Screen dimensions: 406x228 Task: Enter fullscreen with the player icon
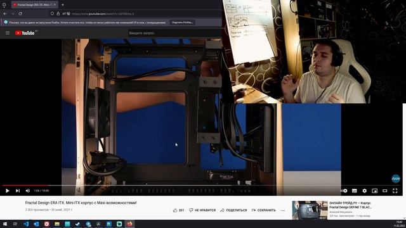click(395, 191)
